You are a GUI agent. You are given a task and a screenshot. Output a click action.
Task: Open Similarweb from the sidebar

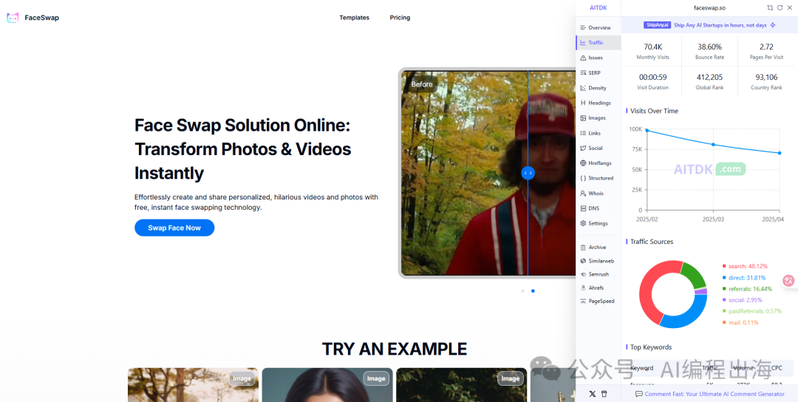[601, 261]
